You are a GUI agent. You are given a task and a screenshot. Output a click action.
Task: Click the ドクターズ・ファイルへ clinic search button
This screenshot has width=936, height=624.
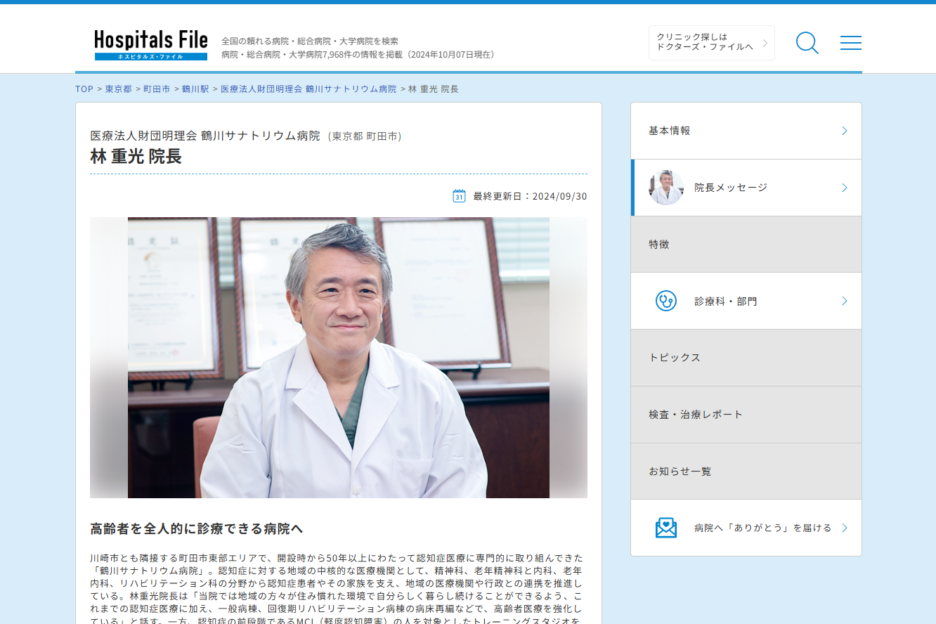[x=710, y=43]
